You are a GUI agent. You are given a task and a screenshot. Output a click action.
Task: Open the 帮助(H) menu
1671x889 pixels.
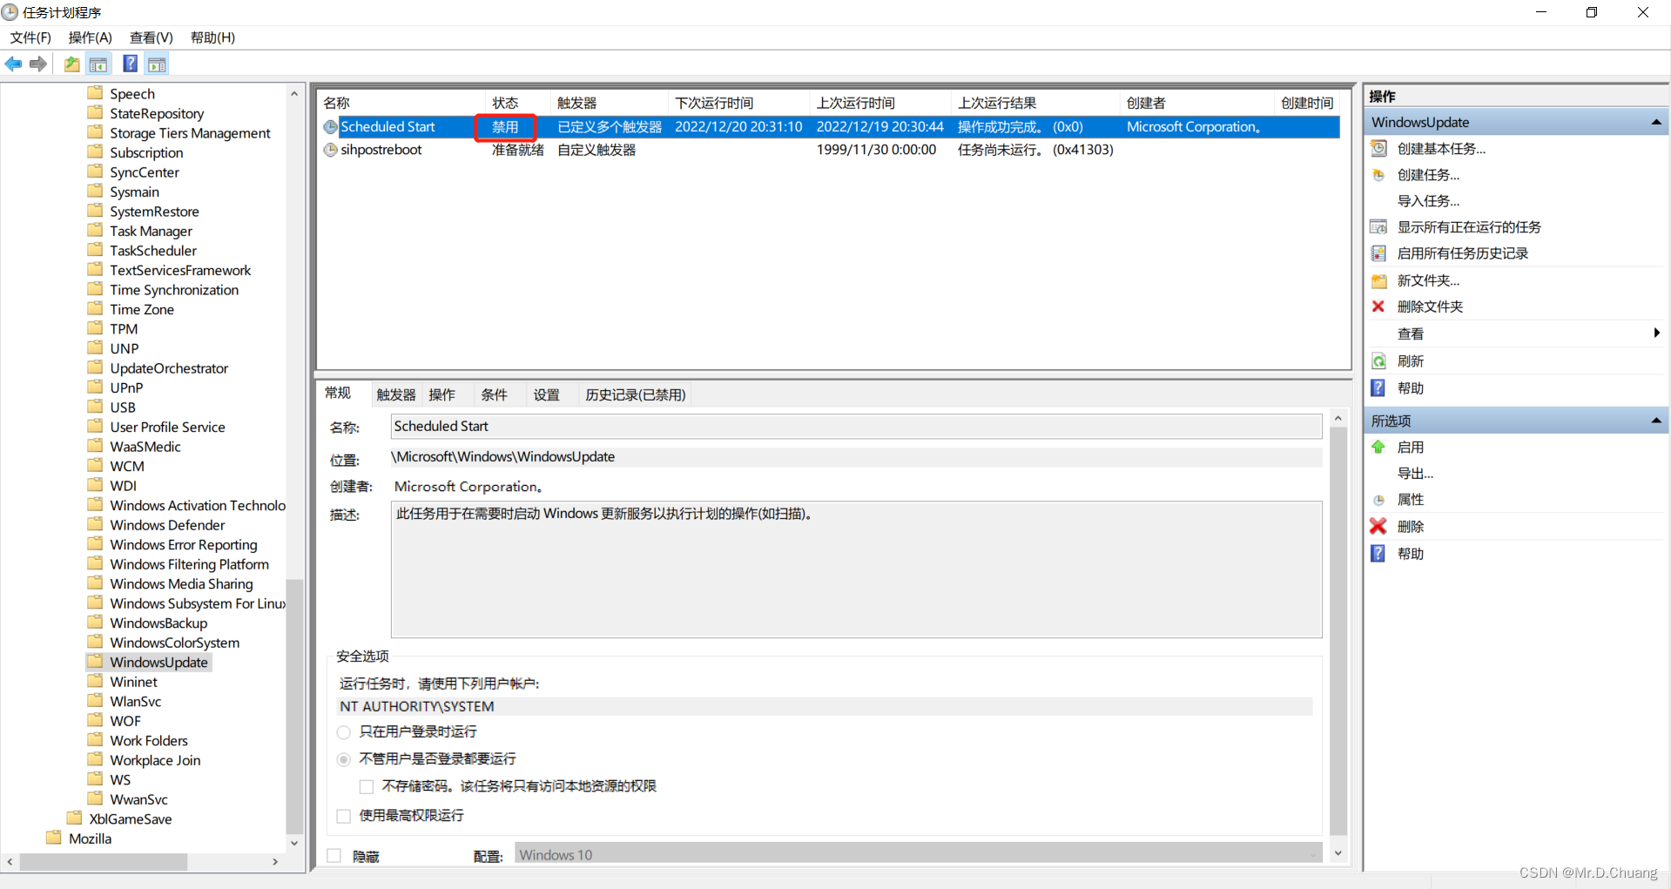[212, 37]
